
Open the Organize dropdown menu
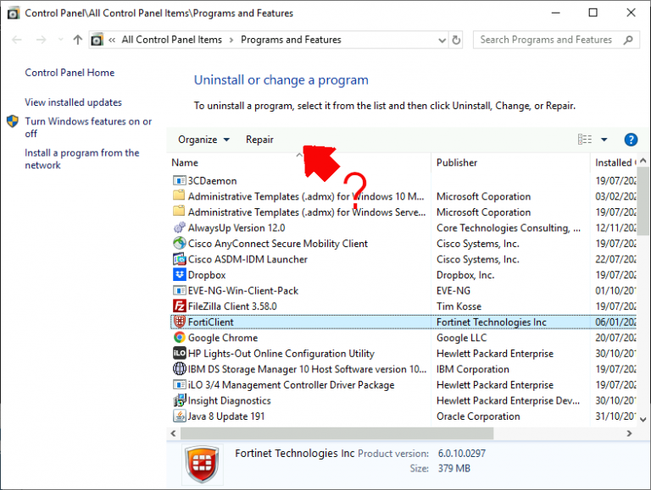tap(203, 140)
